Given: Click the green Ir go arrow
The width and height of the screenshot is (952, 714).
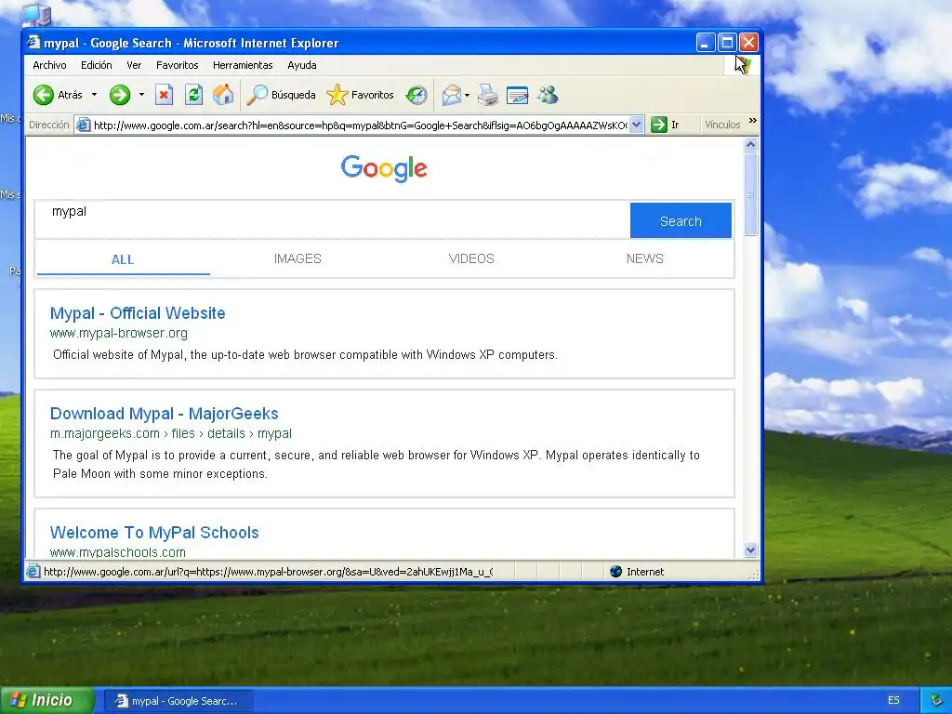Looking at the screenshot, I should point(659,125).
